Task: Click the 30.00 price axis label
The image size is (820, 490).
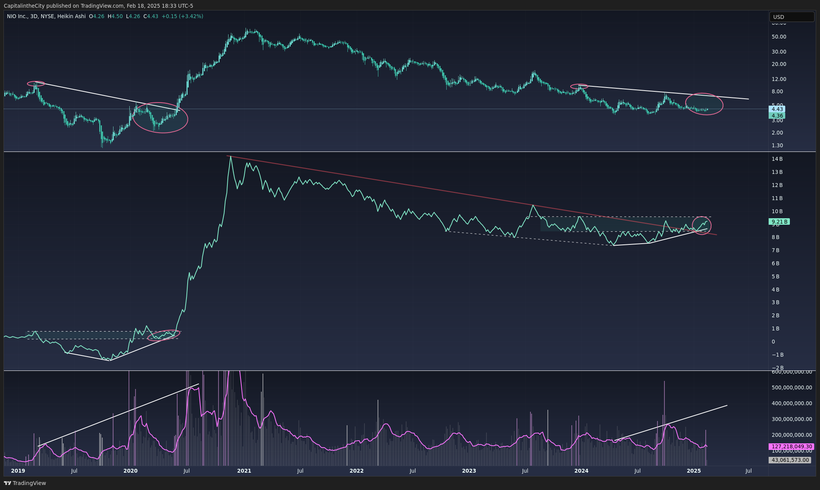Action: (x=779, y=52)
